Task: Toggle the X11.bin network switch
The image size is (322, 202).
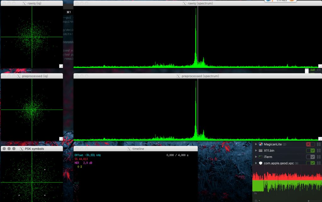Action: (310, 151)
